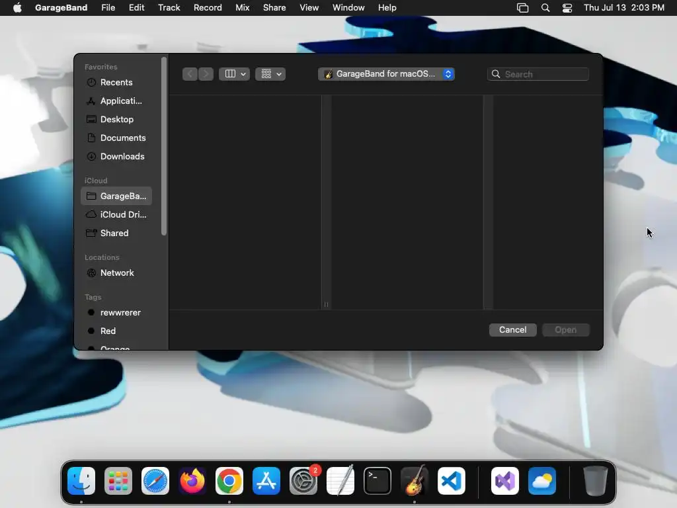Open Google Chrome from the Dock
677x508 pixels.
pyautogui.click(x=229, y=481)
